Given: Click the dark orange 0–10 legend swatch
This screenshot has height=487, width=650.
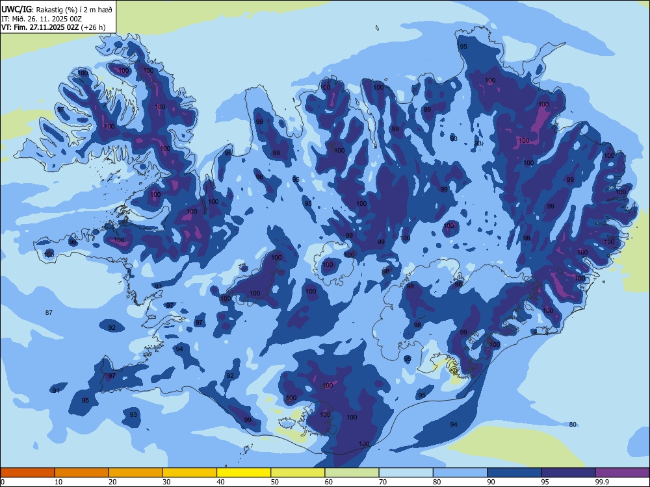Looking at the screenshot, I should tap(27, 473).
